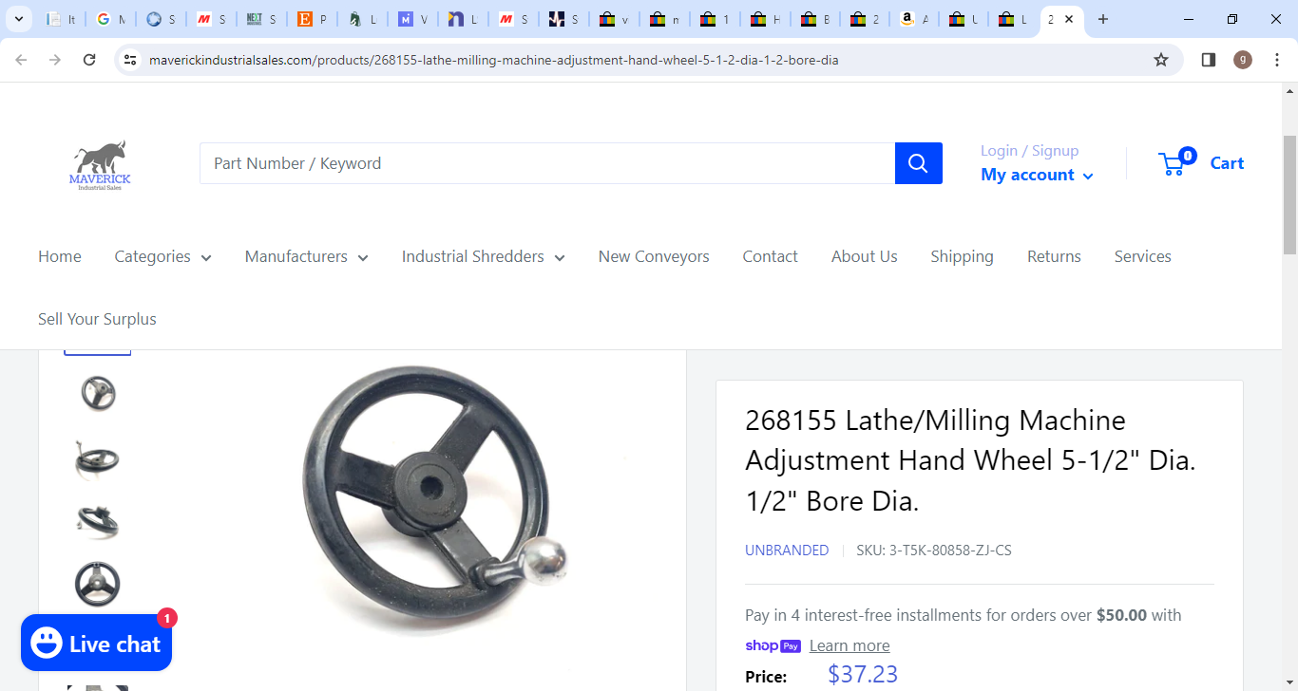The image size is (1298, 691).
Task: Click the Shop Pay logo
Action: click(x=773, y=645)
